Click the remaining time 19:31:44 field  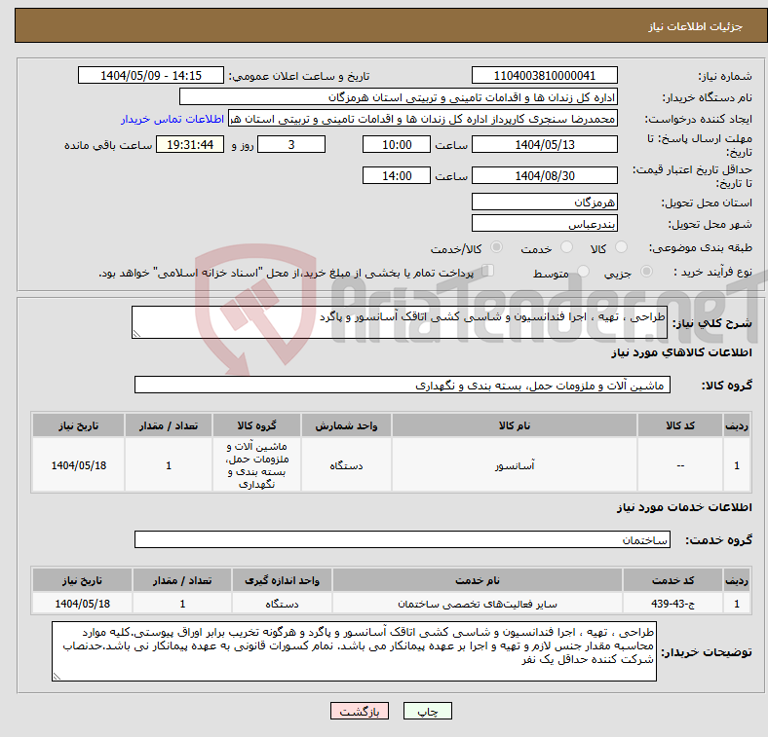coord(190,144)
